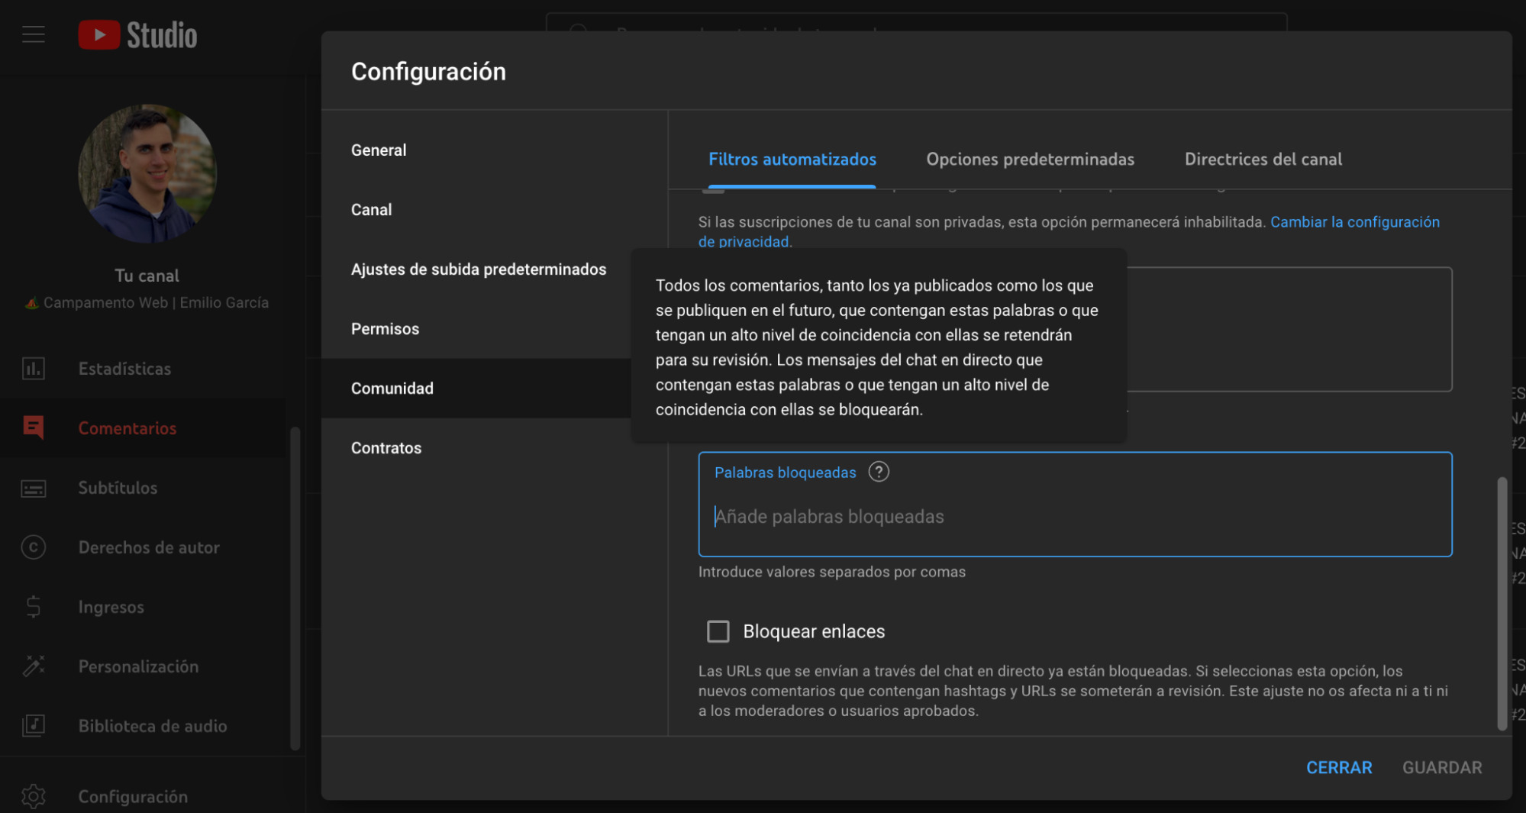1526x813 pixels.
Task: Switch to the Opciones predeterminadas tab
Action: 1030,160
